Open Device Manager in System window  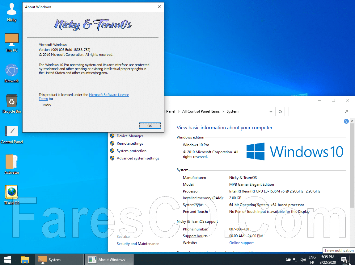click(130, 136)
